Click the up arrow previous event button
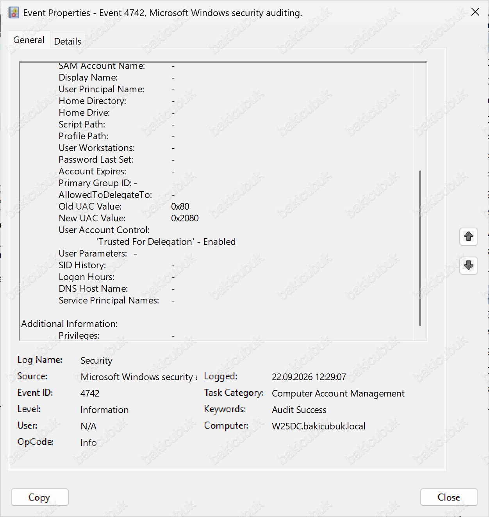The image size is (489, 517). pyautogui.click(x=469, y=237)
